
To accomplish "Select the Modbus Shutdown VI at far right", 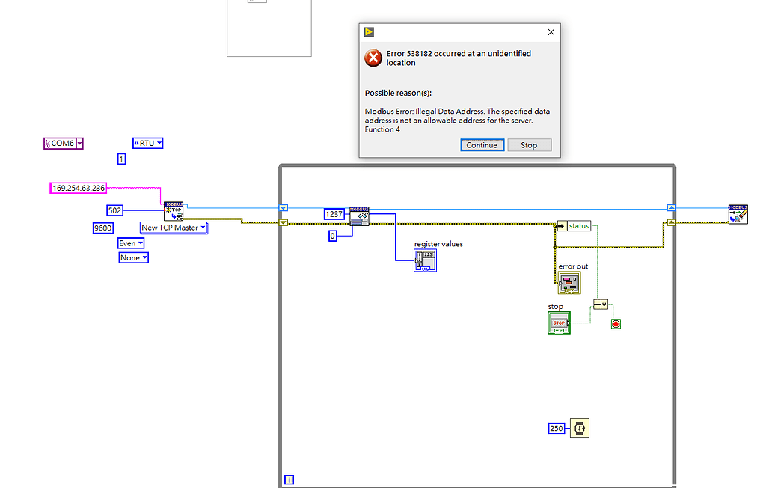I will point(738,213).
